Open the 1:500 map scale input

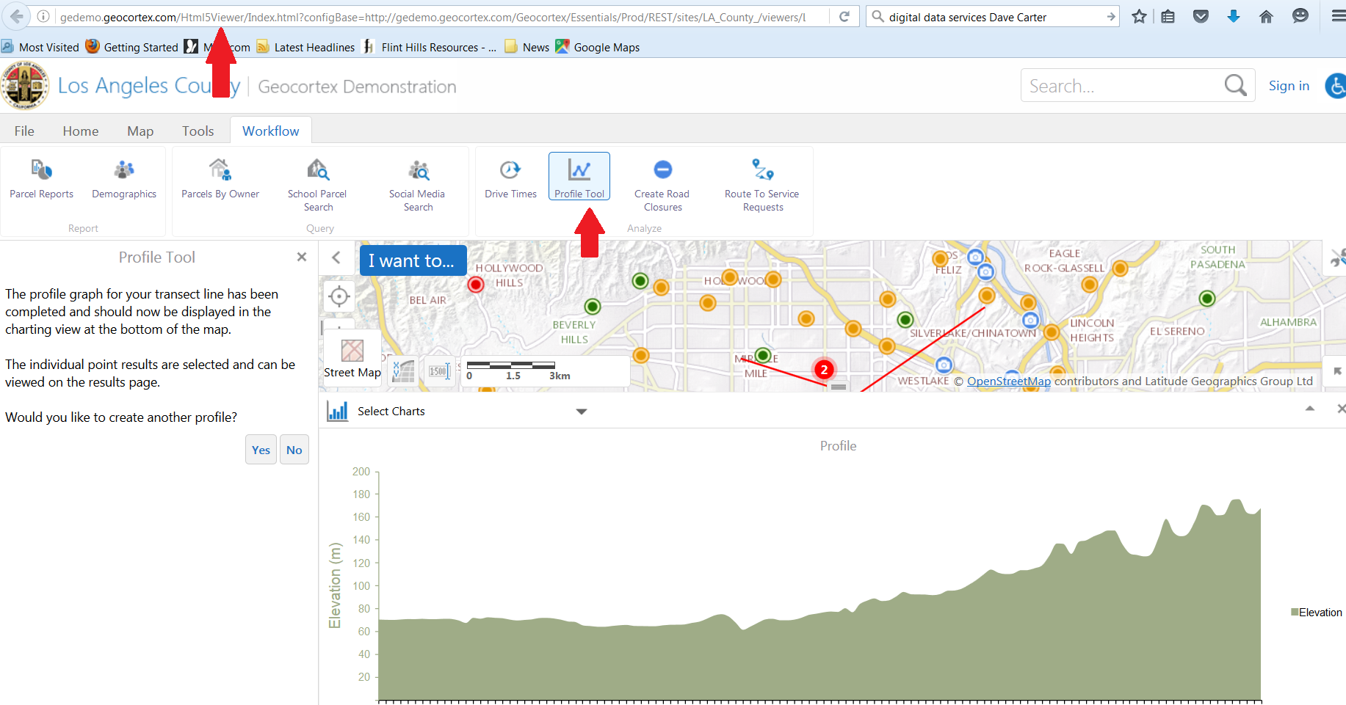click(x=439, y=370)
